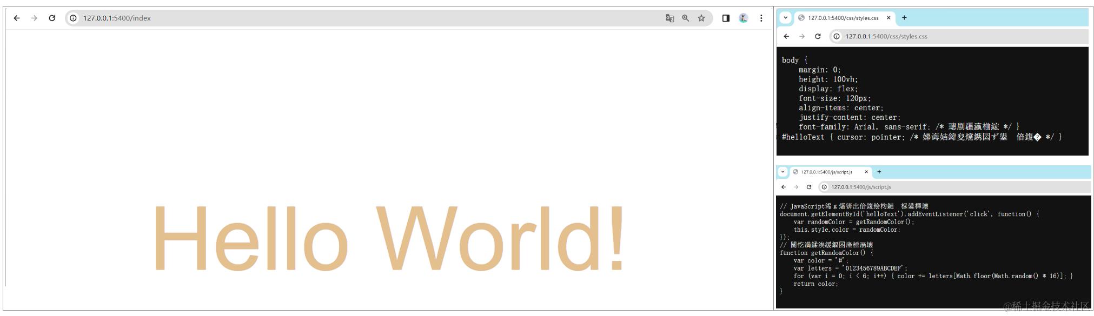The width and height of the screenshot is (1094, 316).
Task: Click 'height: 100vh;' line in styles.css
Action: coord(828,79)
